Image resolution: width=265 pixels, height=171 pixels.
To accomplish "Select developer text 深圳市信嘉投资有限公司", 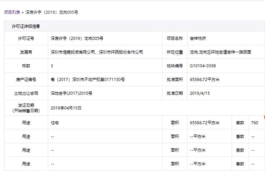I will pyautogui.click(x=73, y=52).
